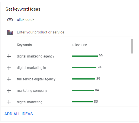Add 'digital marketing in' with its plus icon
The height and width of the screenshot is (123, 139).
point(9,68)
